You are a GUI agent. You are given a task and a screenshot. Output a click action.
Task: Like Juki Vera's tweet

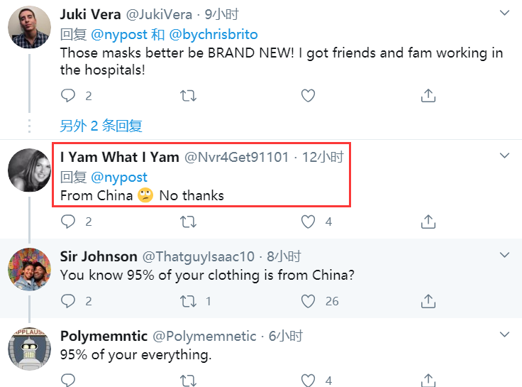point(308,96)
